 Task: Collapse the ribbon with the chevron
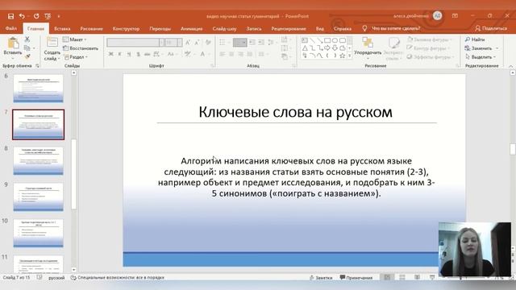510,66
